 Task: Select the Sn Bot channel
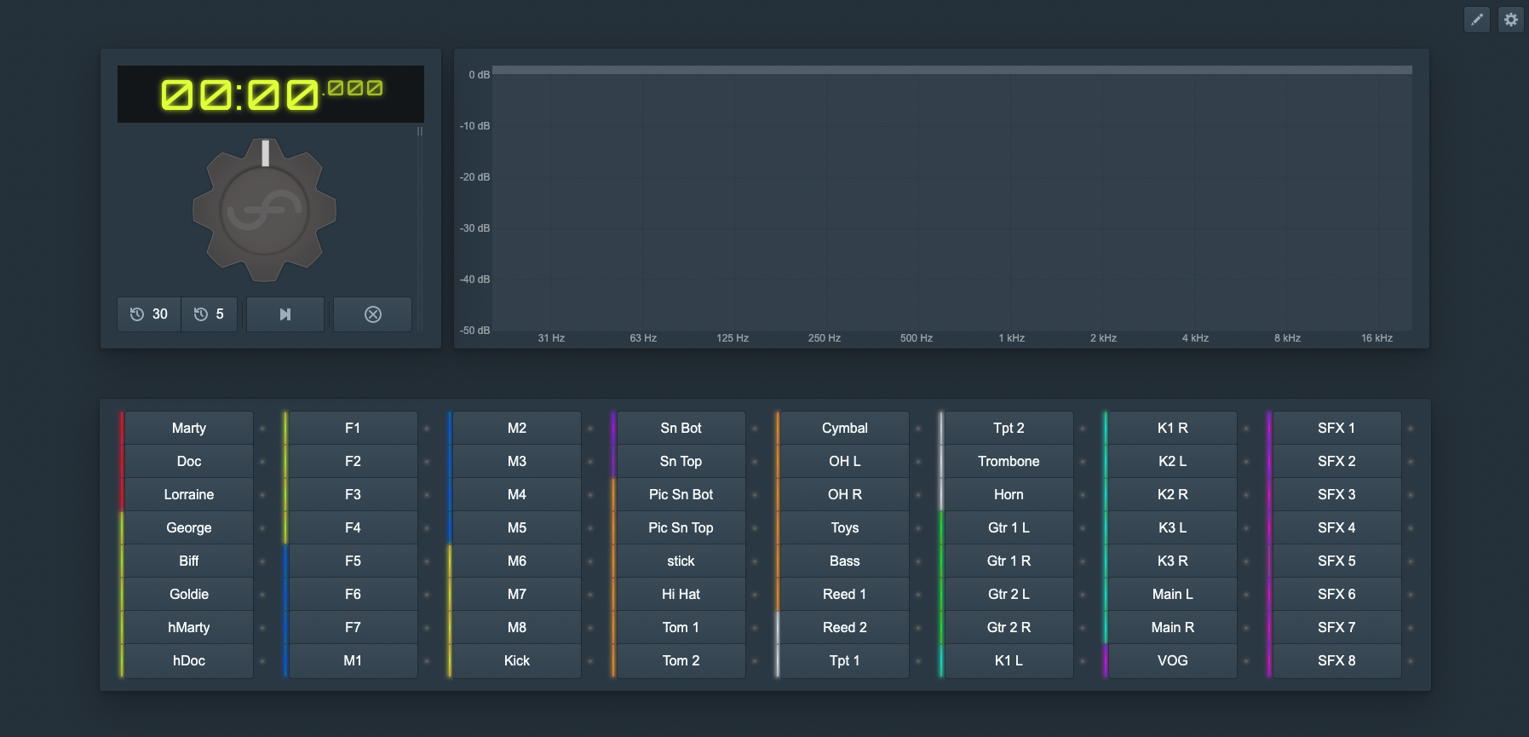(x=681, y=428)
